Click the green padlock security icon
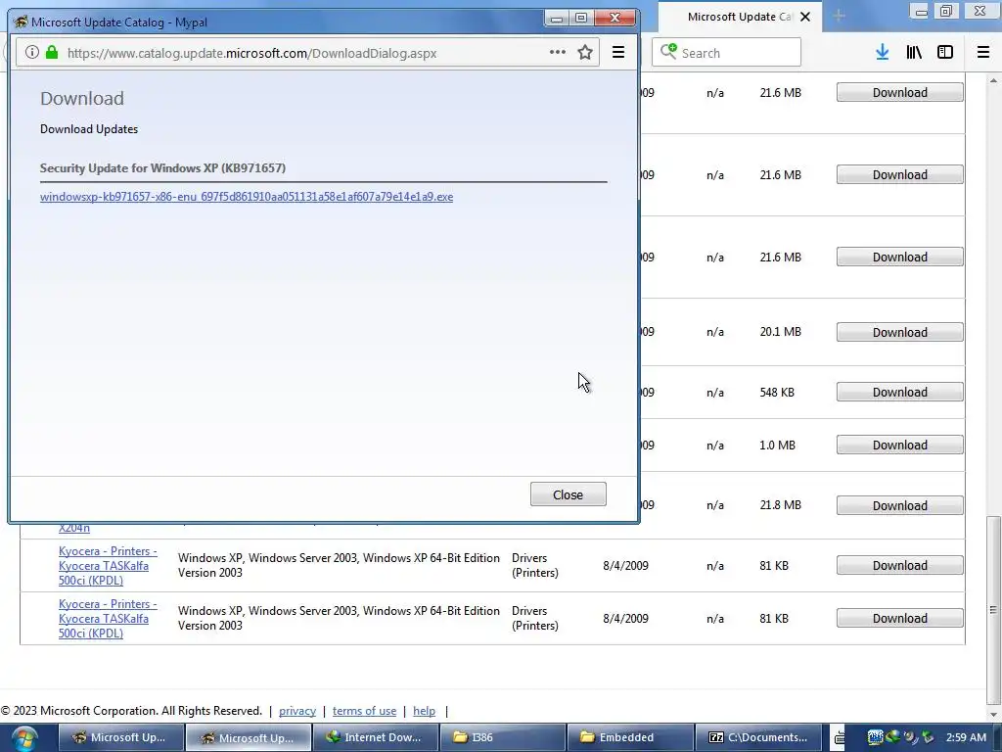Screen dimensions: 1002x752 pyautogui.click(x=52, y=53)
